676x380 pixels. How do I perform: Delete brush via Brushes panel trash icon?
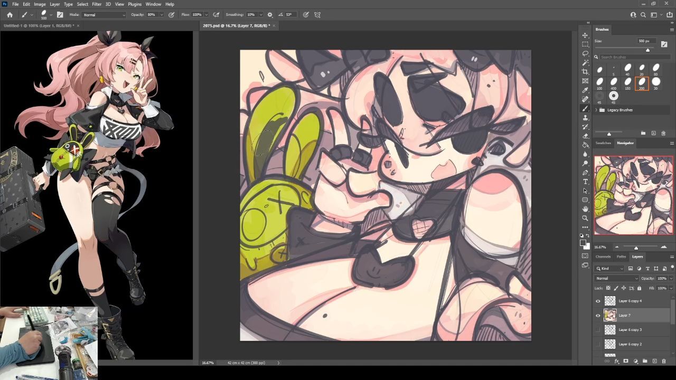click(663, 133)
